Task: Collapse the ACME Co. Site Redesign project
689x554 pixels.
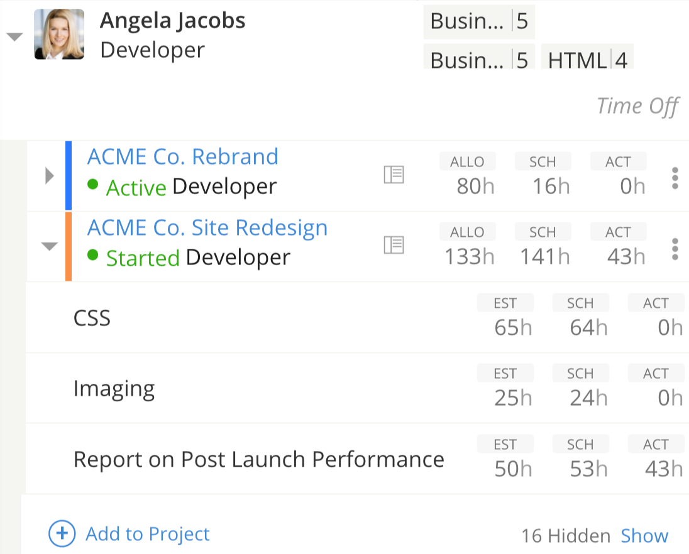Action: click(x=50, y=247)
